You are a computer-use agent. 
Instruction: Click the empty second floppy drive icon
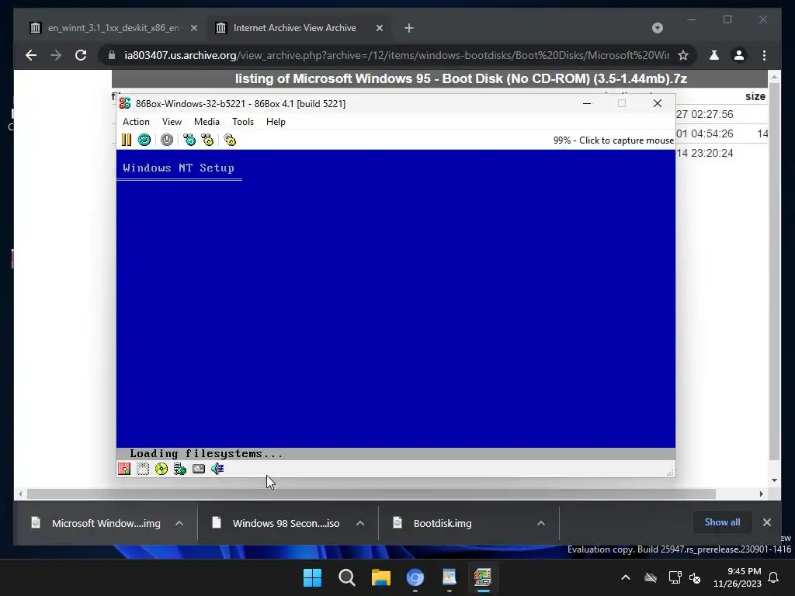click(143, 469)
